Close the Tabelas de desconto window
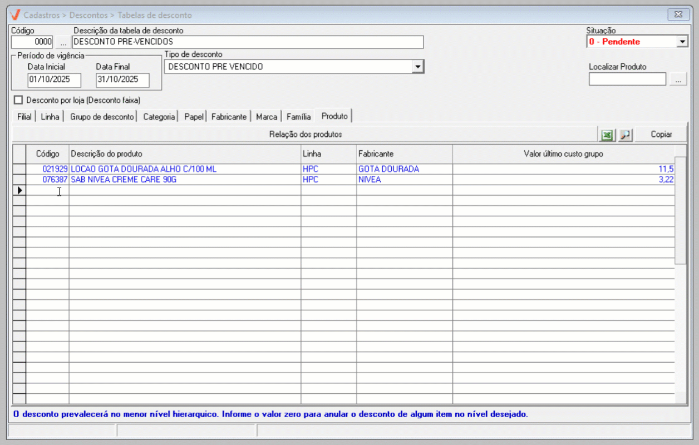 point(677,14)
